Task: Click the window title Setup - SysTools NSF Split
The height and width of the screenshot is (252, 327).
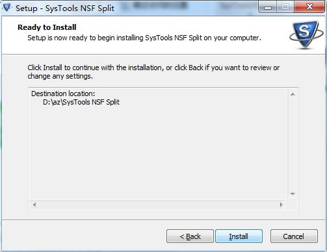Action: coord(65,8)
